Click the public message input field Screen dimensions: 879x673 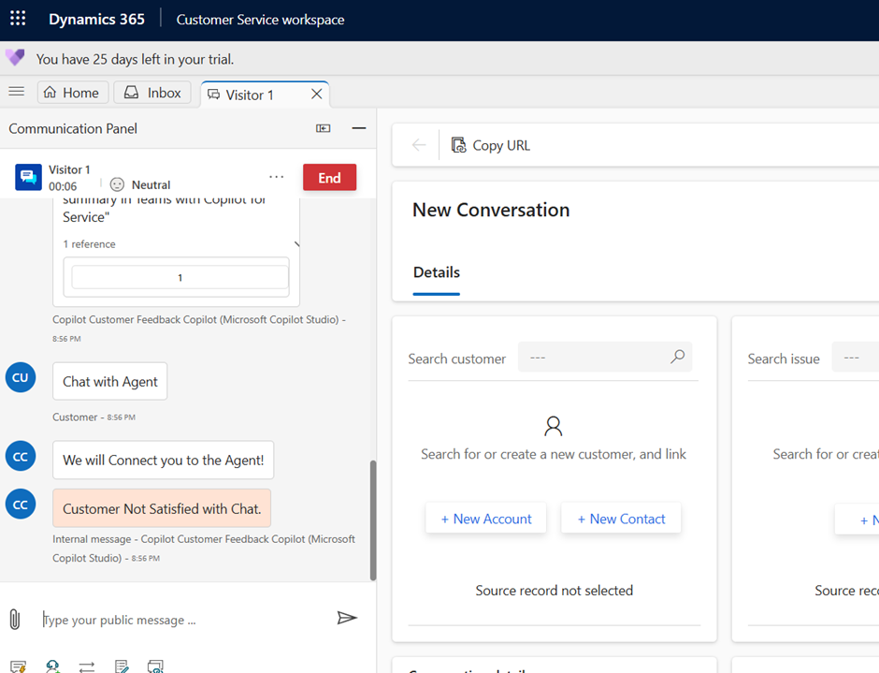(x=182, y=620)
